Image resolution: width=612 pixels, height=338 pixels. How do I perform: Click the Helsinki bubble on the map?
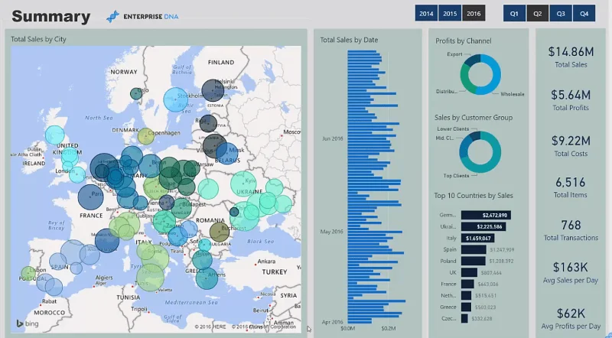[x=213, y=90]
